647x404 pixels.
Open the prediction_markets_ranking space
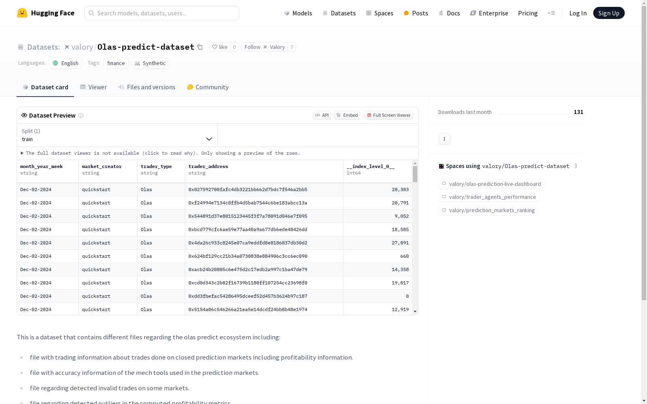(x=488, y=210)
